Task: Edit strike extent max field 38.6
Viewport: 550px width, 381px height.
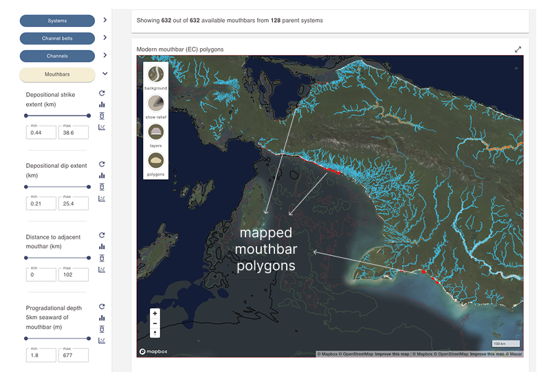Action: coord(74,133)
